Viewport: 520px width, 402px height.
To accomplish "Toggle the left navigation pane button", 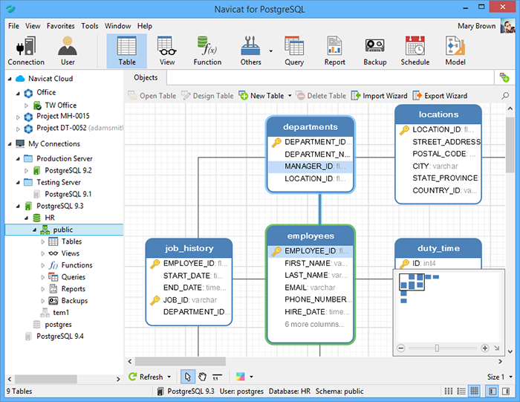I will pos(492,392).
